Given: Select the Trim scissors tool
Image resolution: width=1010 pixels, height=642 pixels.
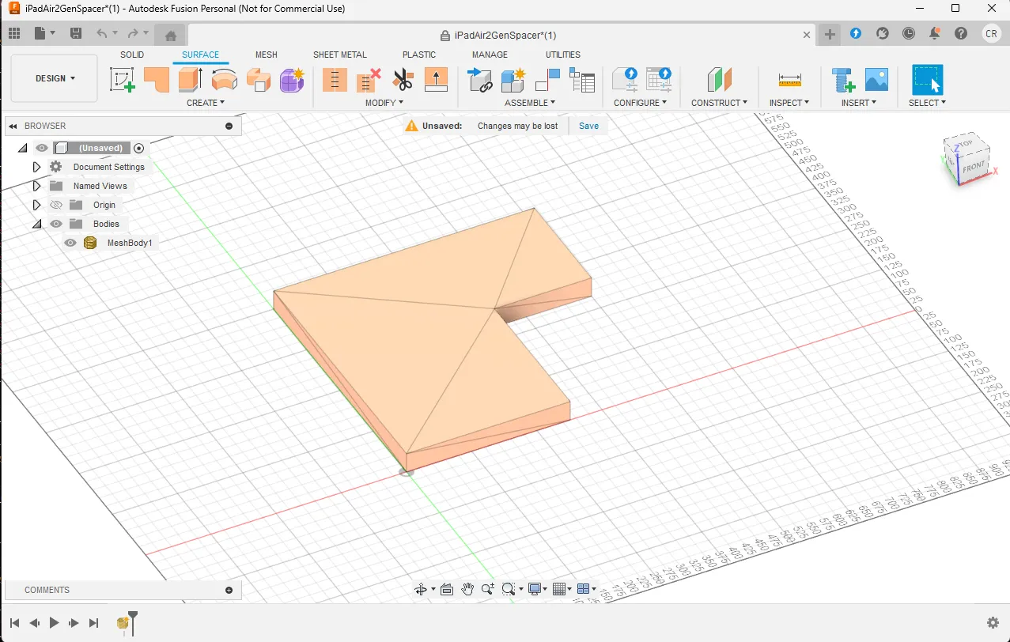Looking at the screenshot, I should click(403, 80).
